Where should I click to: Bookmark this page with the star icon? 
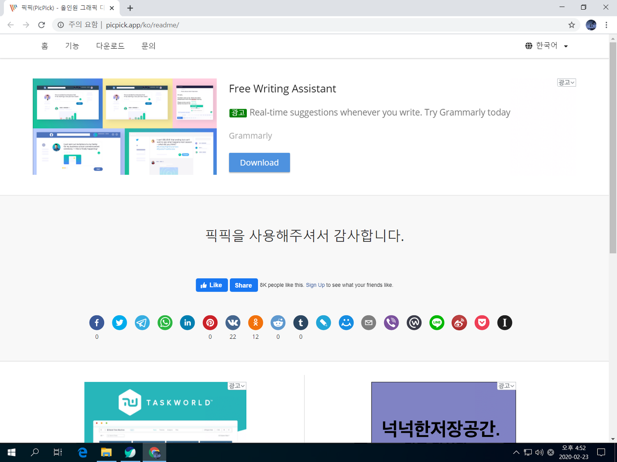(572, 25)
